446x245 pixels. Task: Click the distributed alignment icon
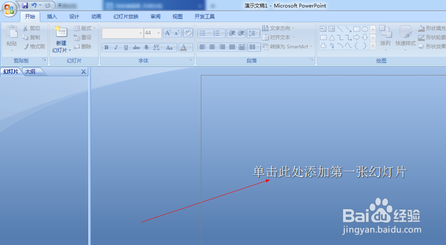coord(241,47)
